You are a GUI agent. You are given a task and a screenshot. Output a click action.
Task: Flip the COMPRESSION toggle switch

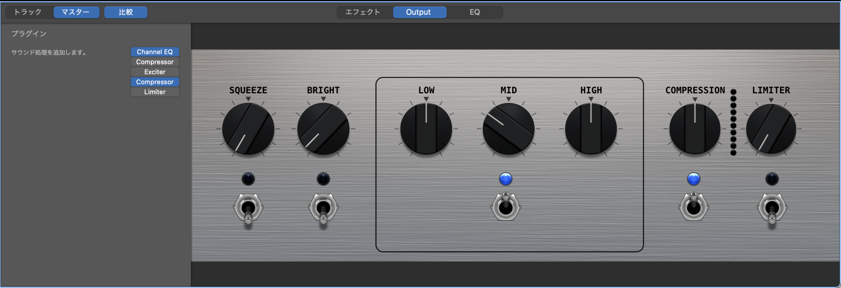(x=694, y=206)
